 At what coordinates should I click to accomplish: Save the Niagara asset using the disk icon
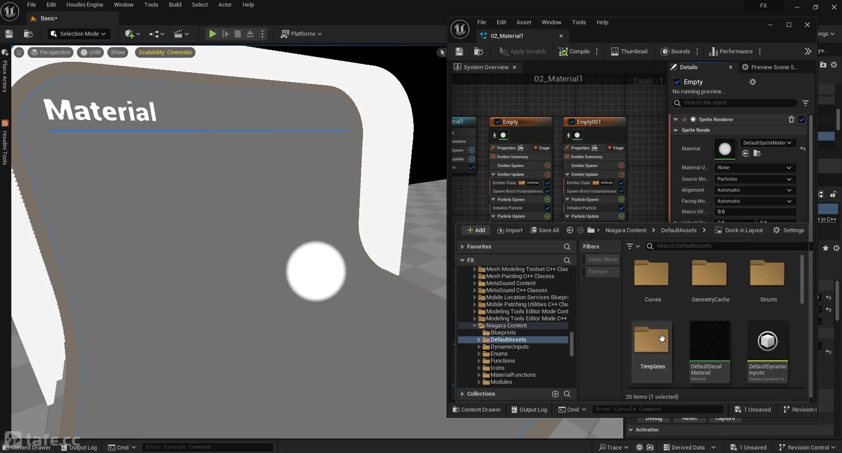[x=459, y=52]
